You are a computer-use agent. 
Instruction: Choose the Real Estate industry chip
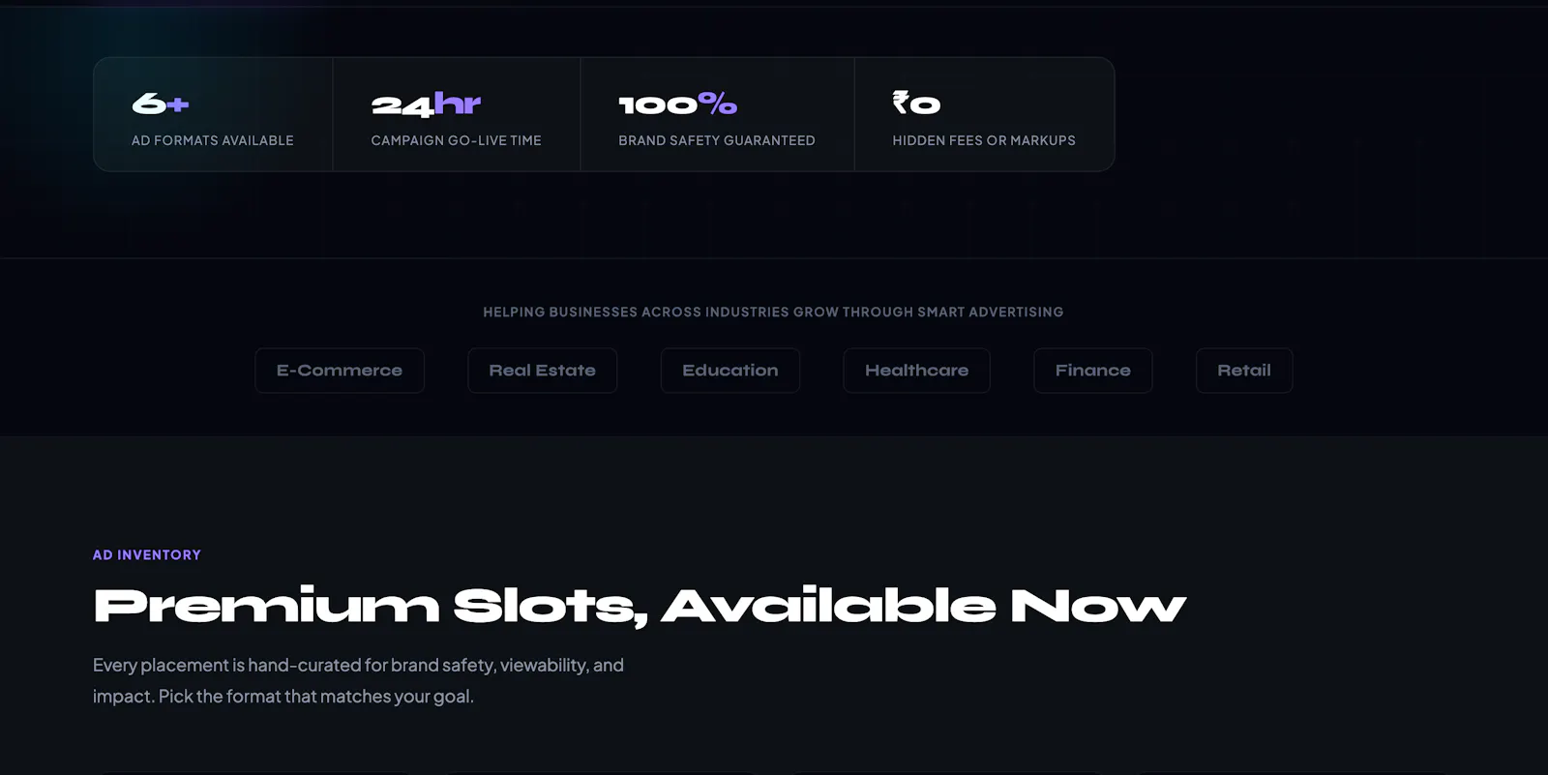[542, 371]
